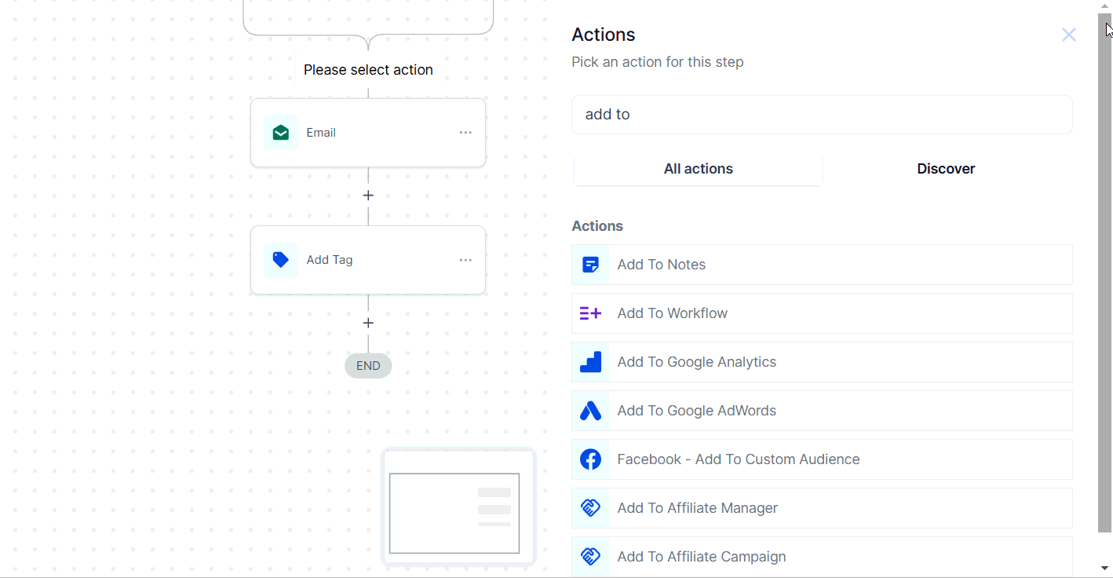This screenshot has width=1113, height=578.
Task: Click the 'Pick an action for this step' text
Action: click(x=658, y=62)
